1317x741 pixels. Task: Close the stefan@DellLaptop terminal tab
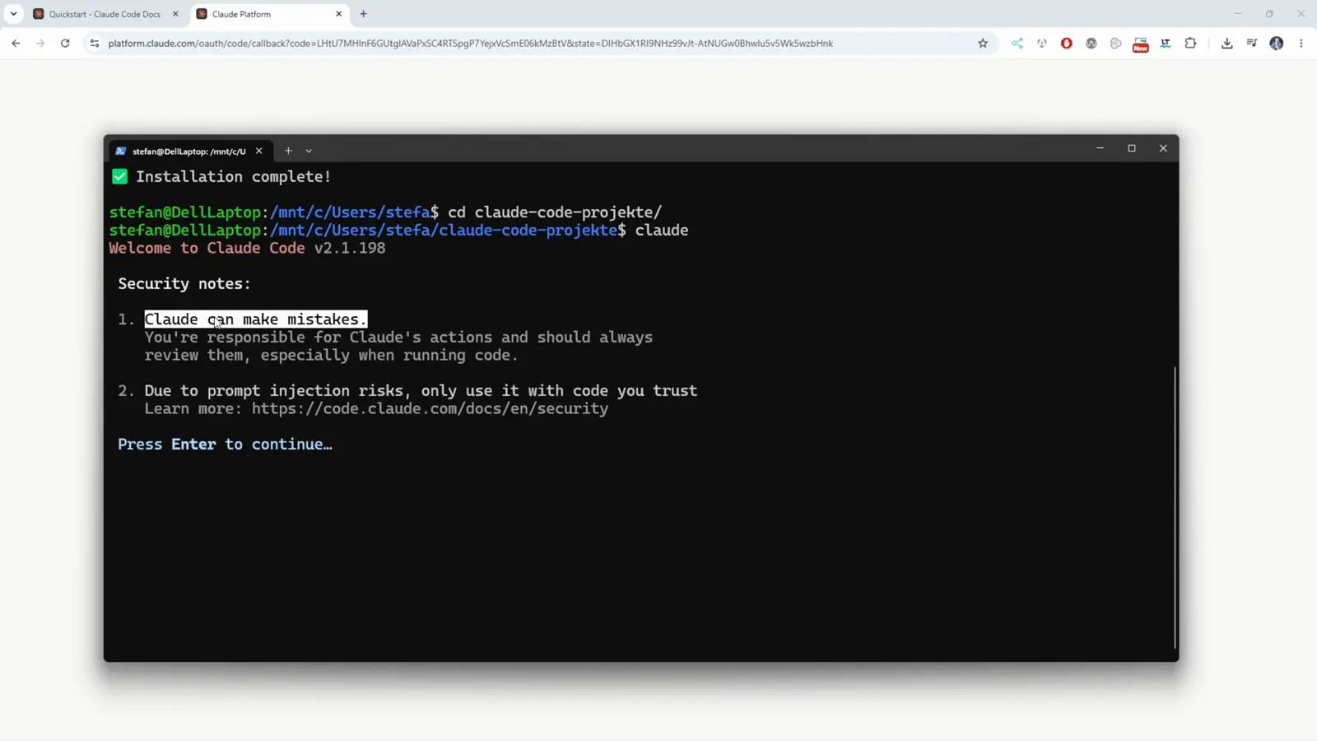tap(258, 151)
